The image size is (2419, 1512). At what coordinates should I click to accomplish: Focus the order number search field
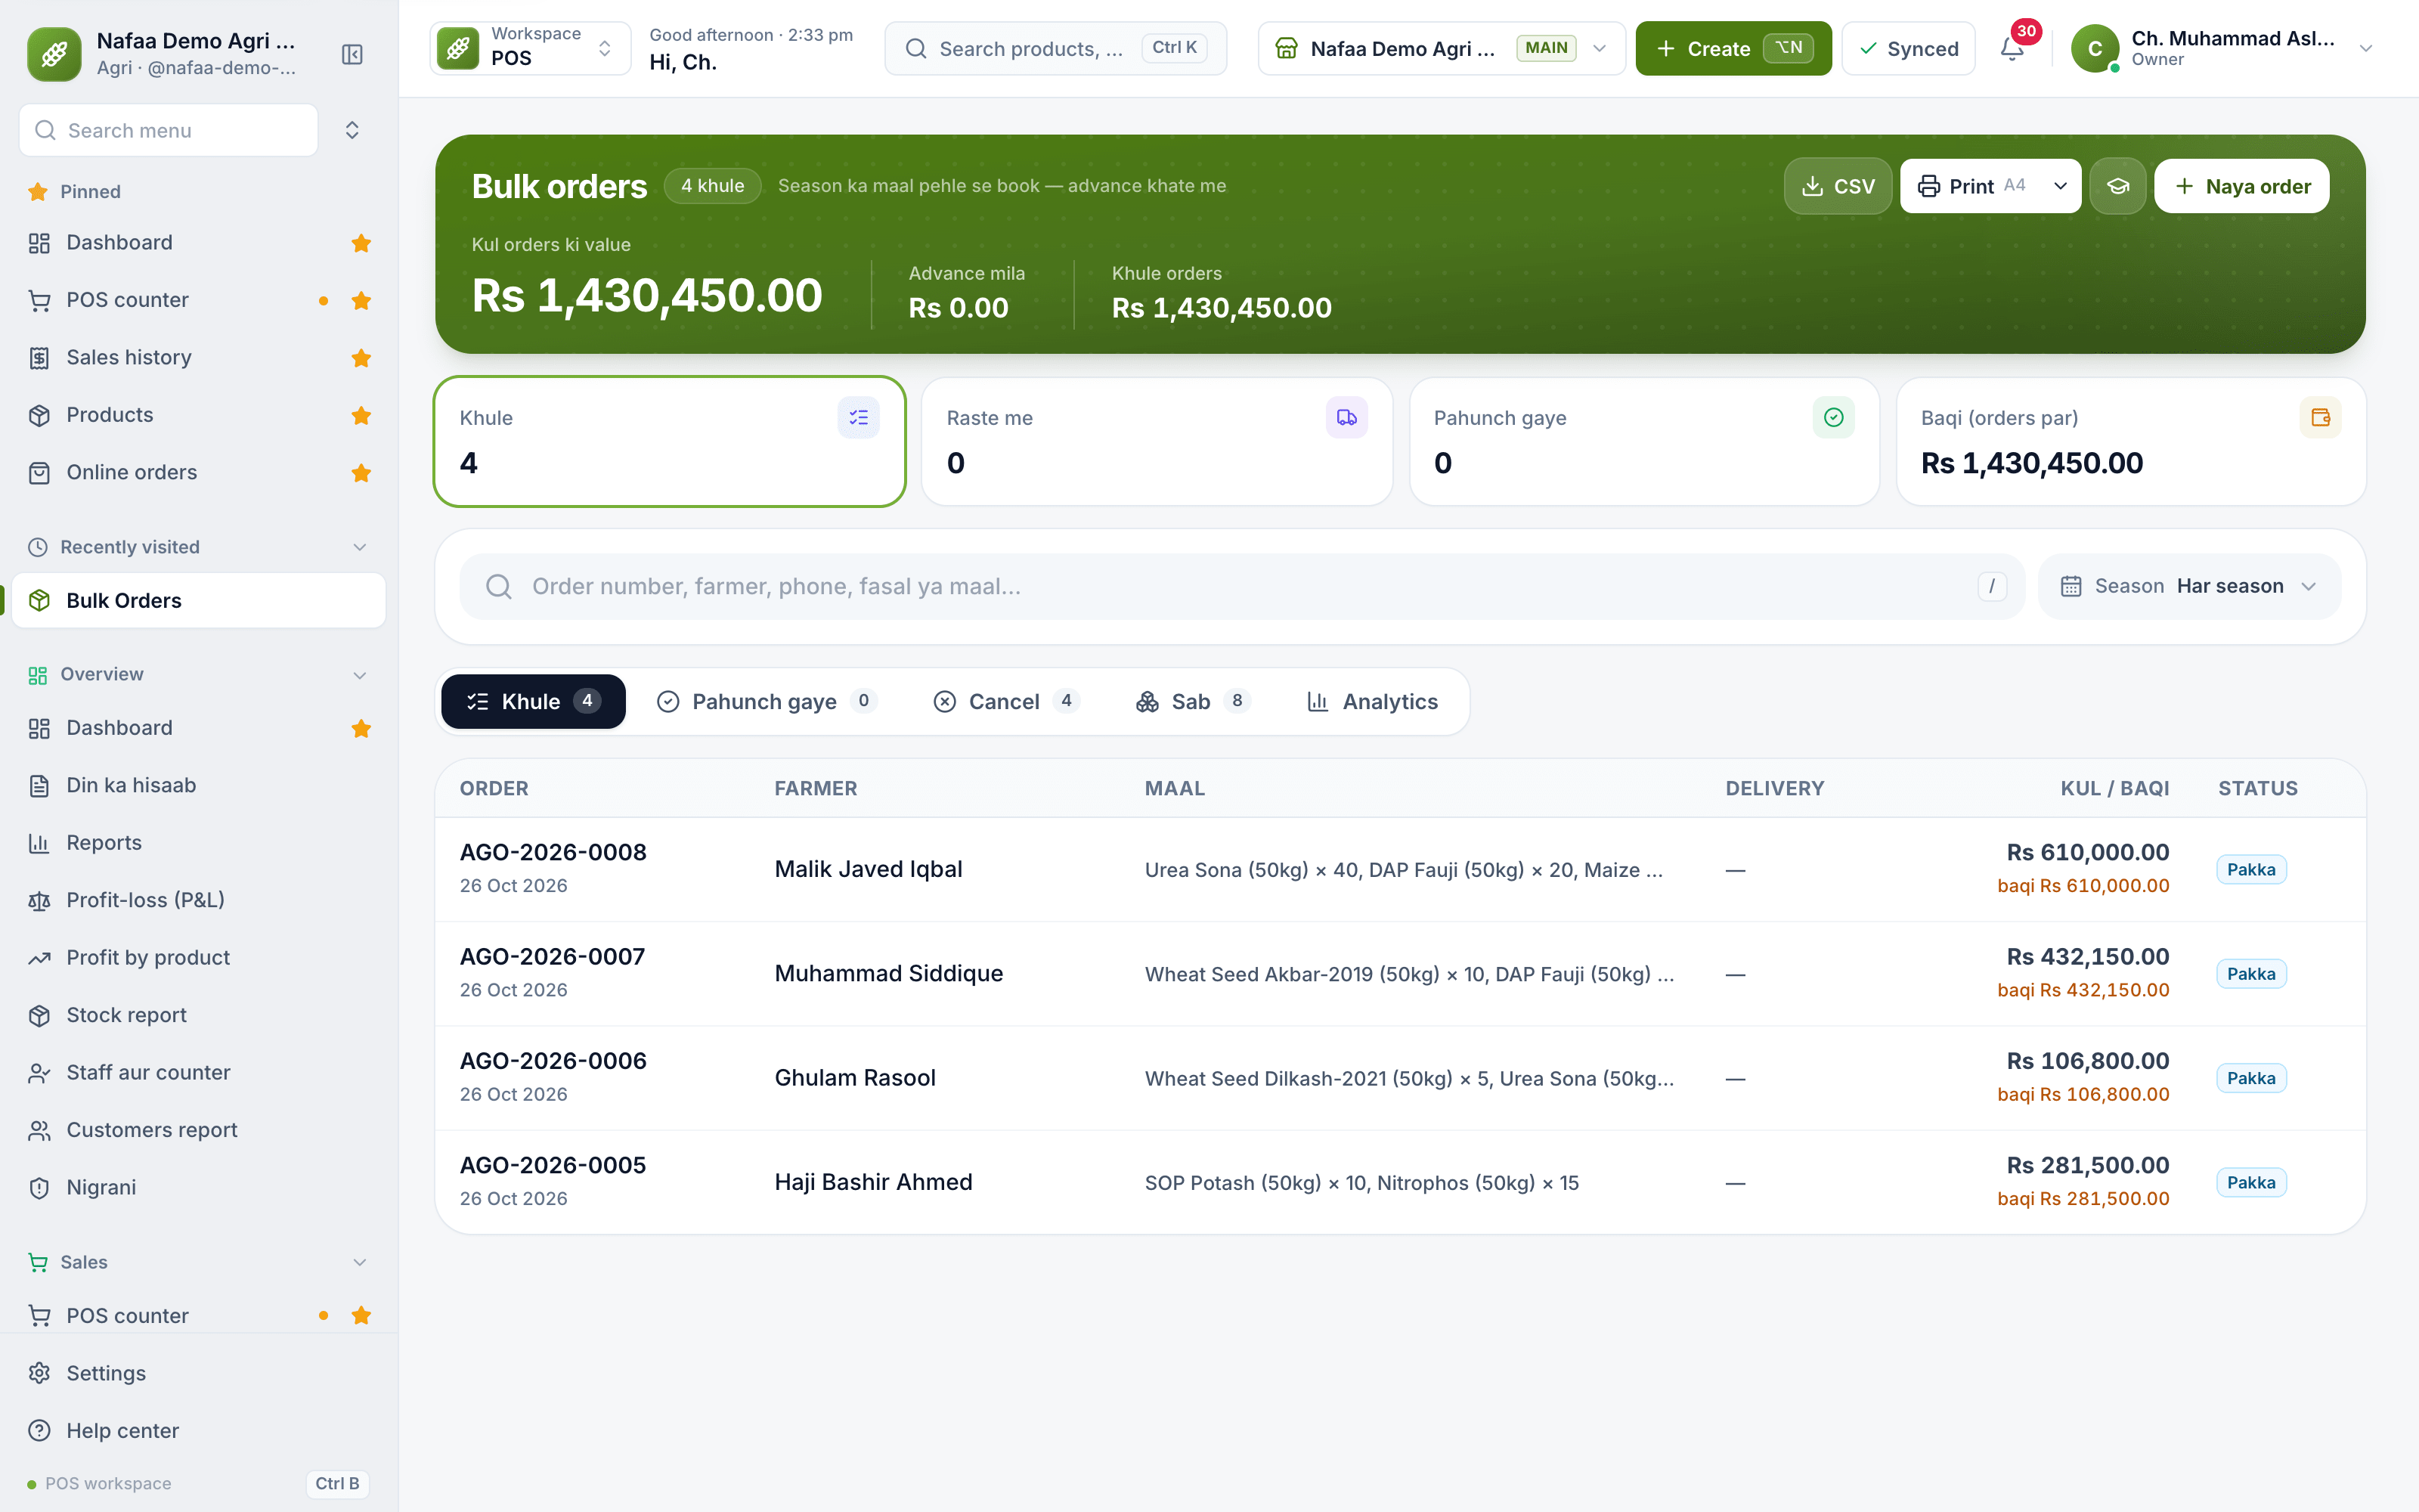(1241, 586)
